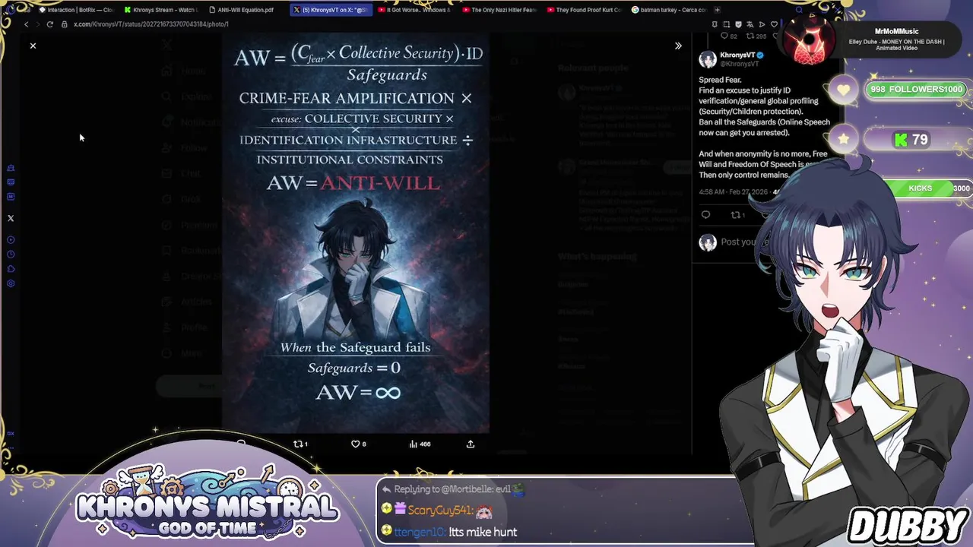Switch to 'The Only Nazi Hitler Feared' tab
Screen dimensions: 973x547
[499, 10]
